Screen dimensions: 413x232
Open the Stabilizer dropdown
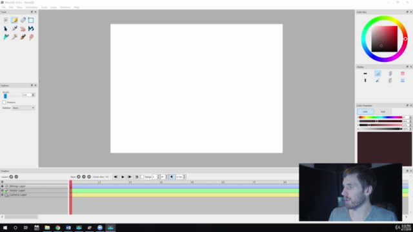point(23,108)
